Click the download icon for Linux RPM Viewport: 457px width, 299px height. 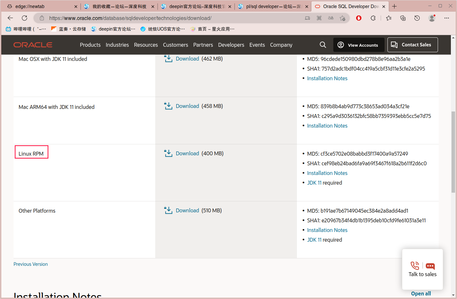tap(168, 153)
